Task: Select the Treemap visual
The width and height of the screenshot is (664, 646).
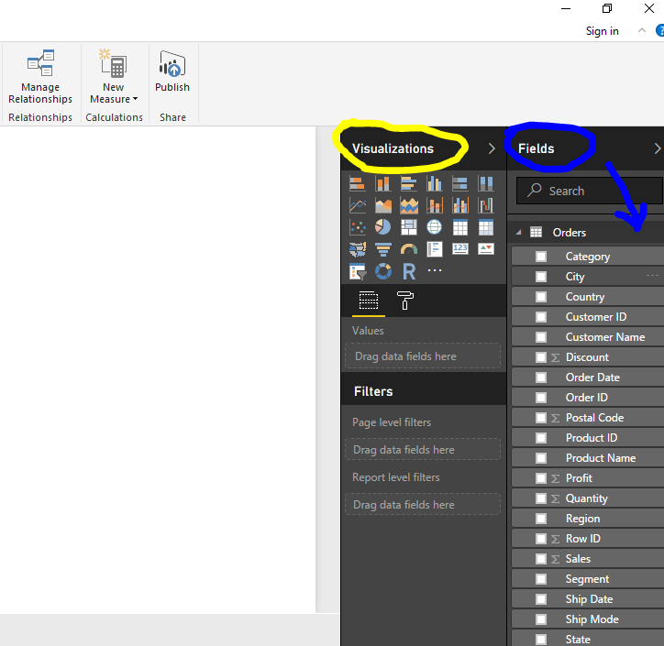Action: point(409,227)
